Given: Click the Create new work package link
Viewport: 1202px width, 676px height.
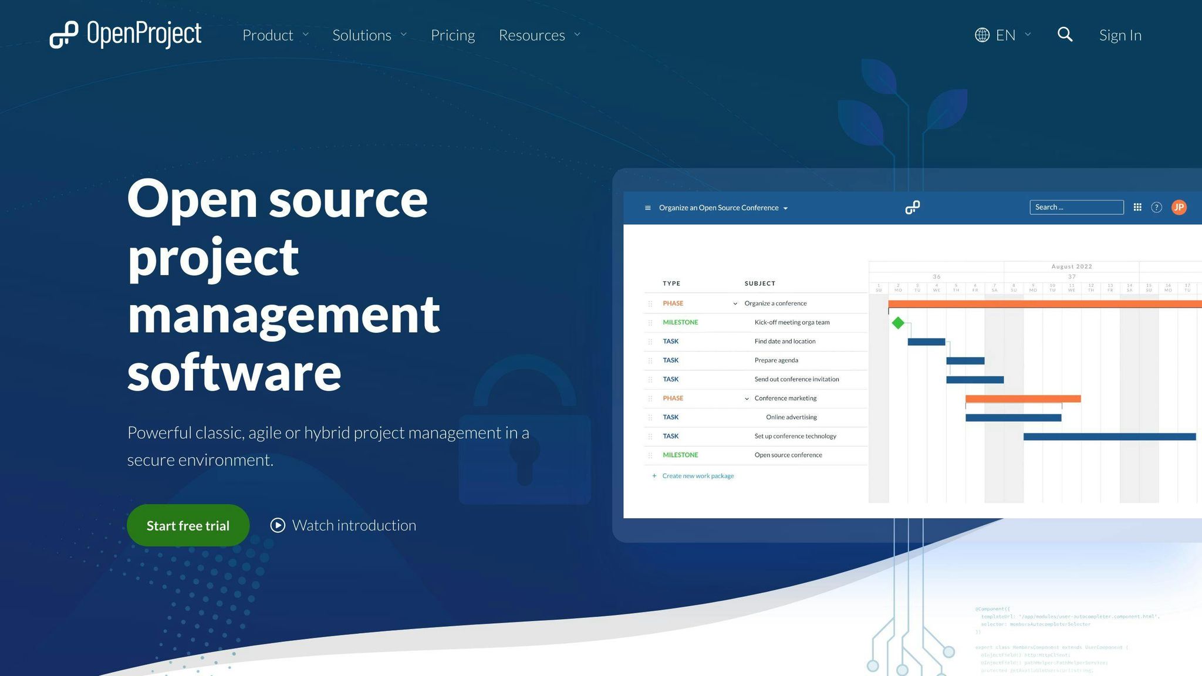Looking at the screenshot, I should 697,475.
